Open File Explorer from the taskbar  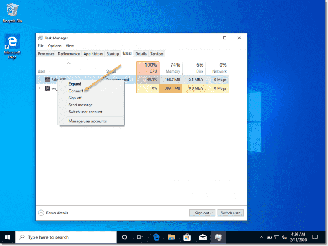[171, 237]
